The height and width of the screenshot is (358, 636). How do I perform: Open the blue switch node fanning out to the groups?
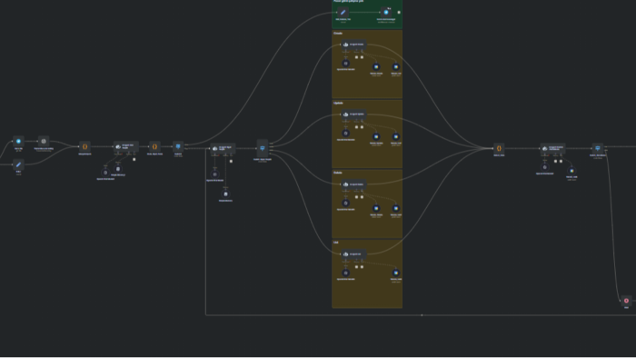263,148
